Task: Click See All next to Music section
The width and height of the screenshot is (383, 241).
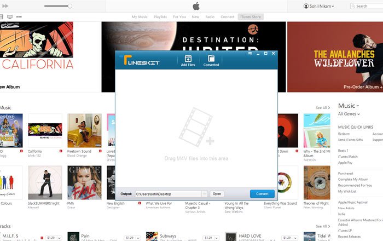Action: point(323,108)
